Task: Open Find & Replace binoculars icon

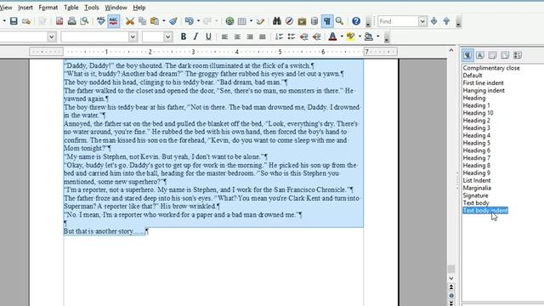Action: pos(276,21)
